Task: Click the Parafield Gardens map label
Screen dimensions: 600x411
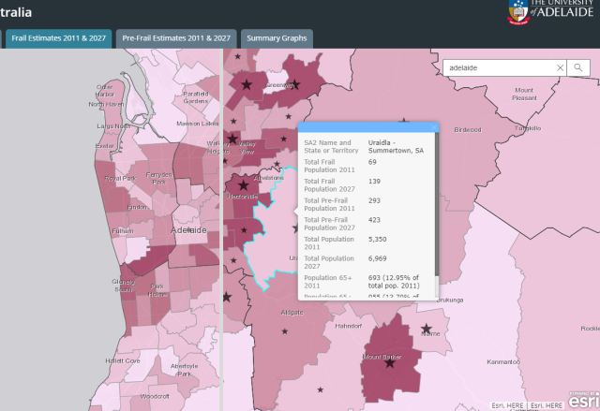Action: pos(196,97)
